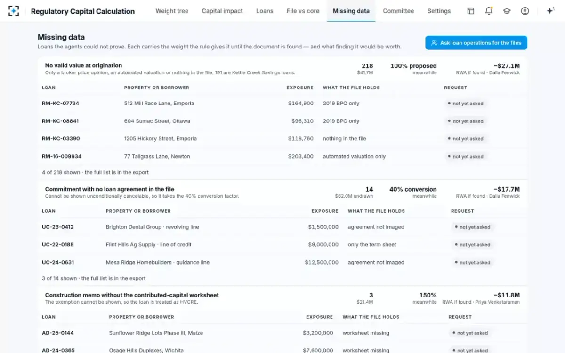
Task: Click 'Commitment with no loan agreement' heading
Action: [x=110, y=189]
